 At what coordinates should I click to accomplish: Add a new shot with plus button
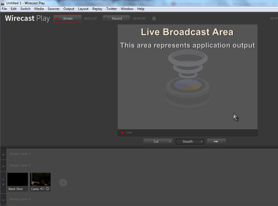point(63,183)
